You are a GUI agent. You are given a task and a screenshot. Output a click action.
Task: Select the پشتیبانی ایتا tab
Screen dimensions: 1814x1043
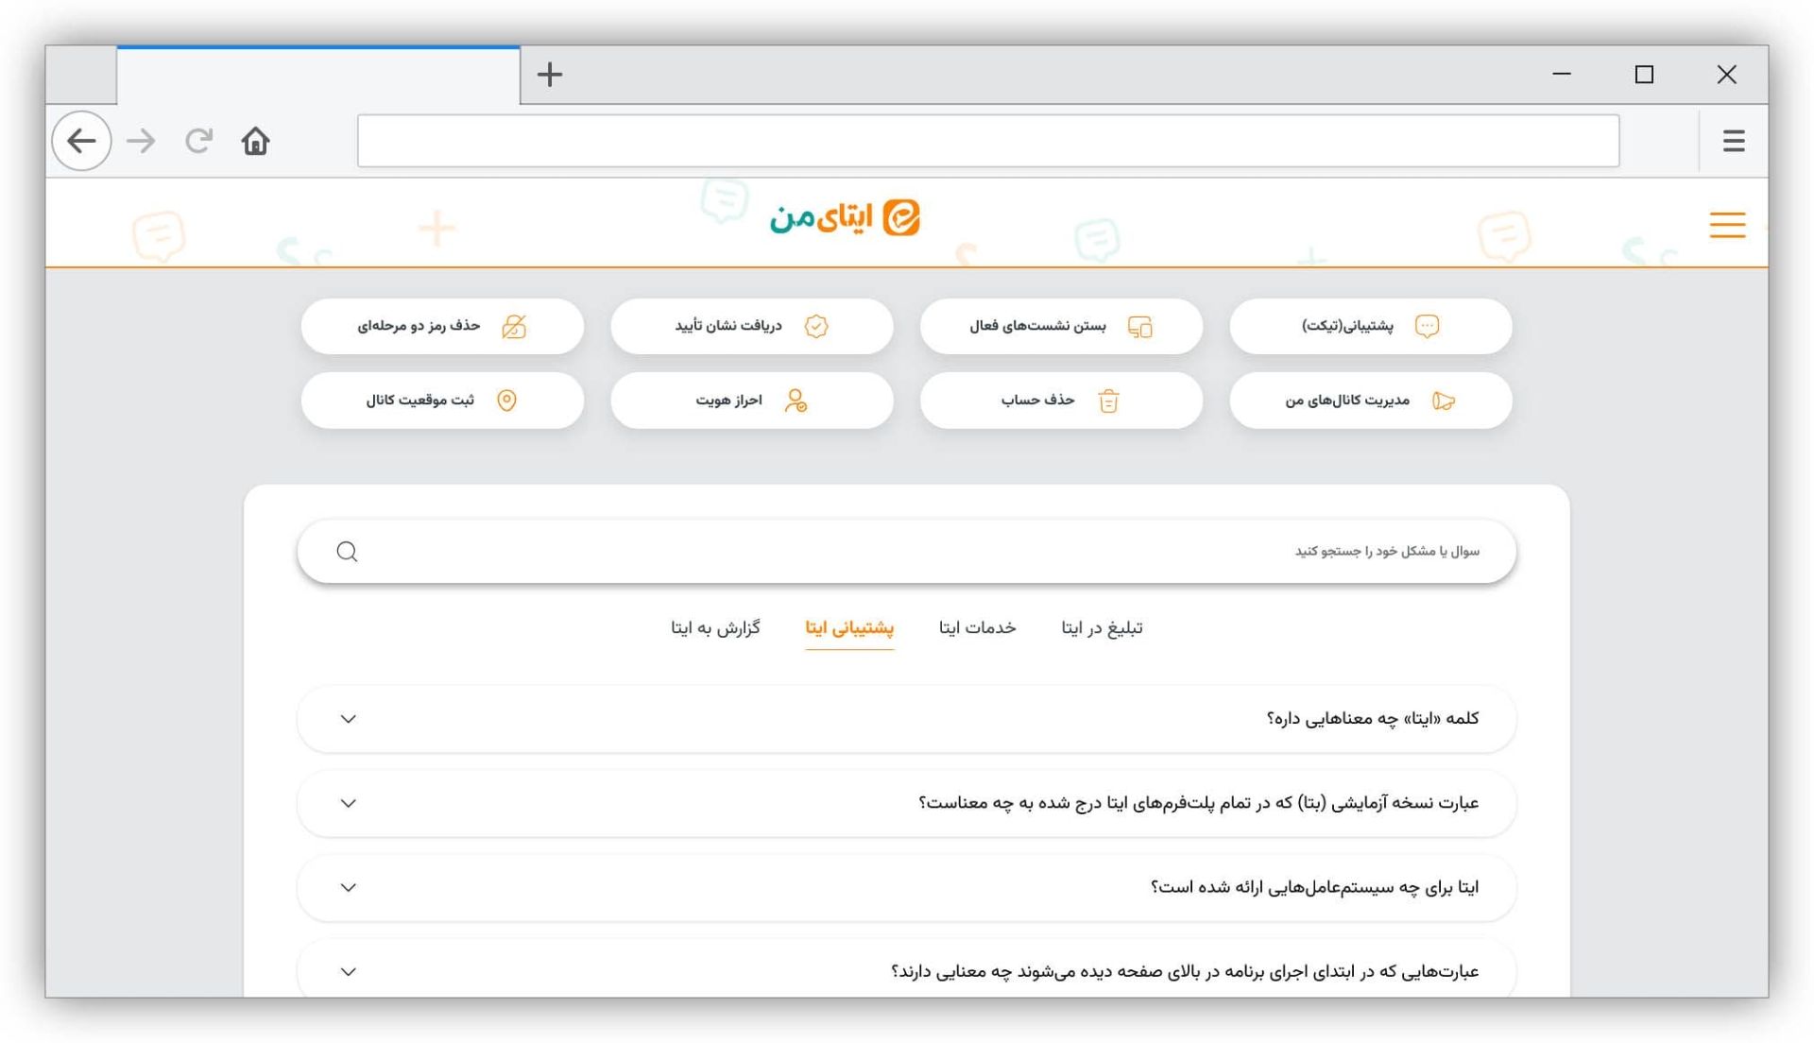[849, 628]
